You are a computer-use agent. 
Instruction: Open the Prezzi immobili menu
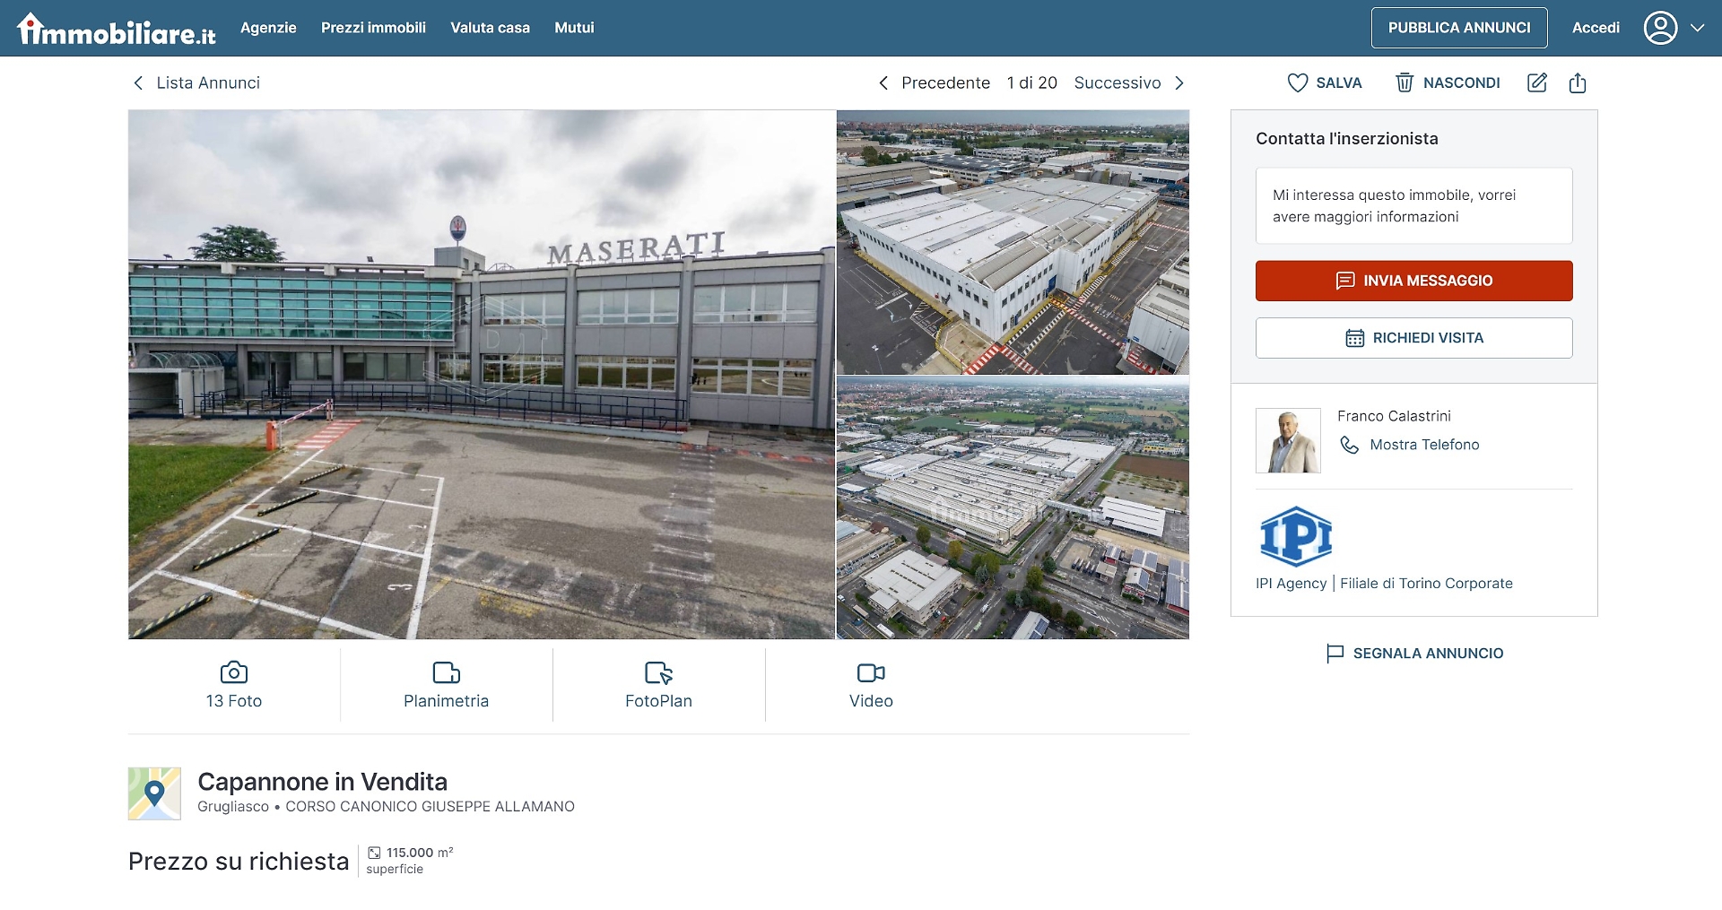373,28
